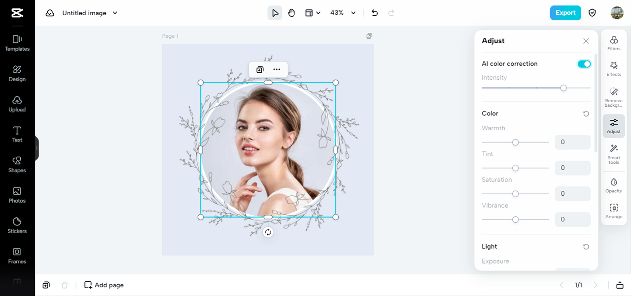Click the shield protection icon
The height and width of the screenshot is (296, 631).
point(593,13)
